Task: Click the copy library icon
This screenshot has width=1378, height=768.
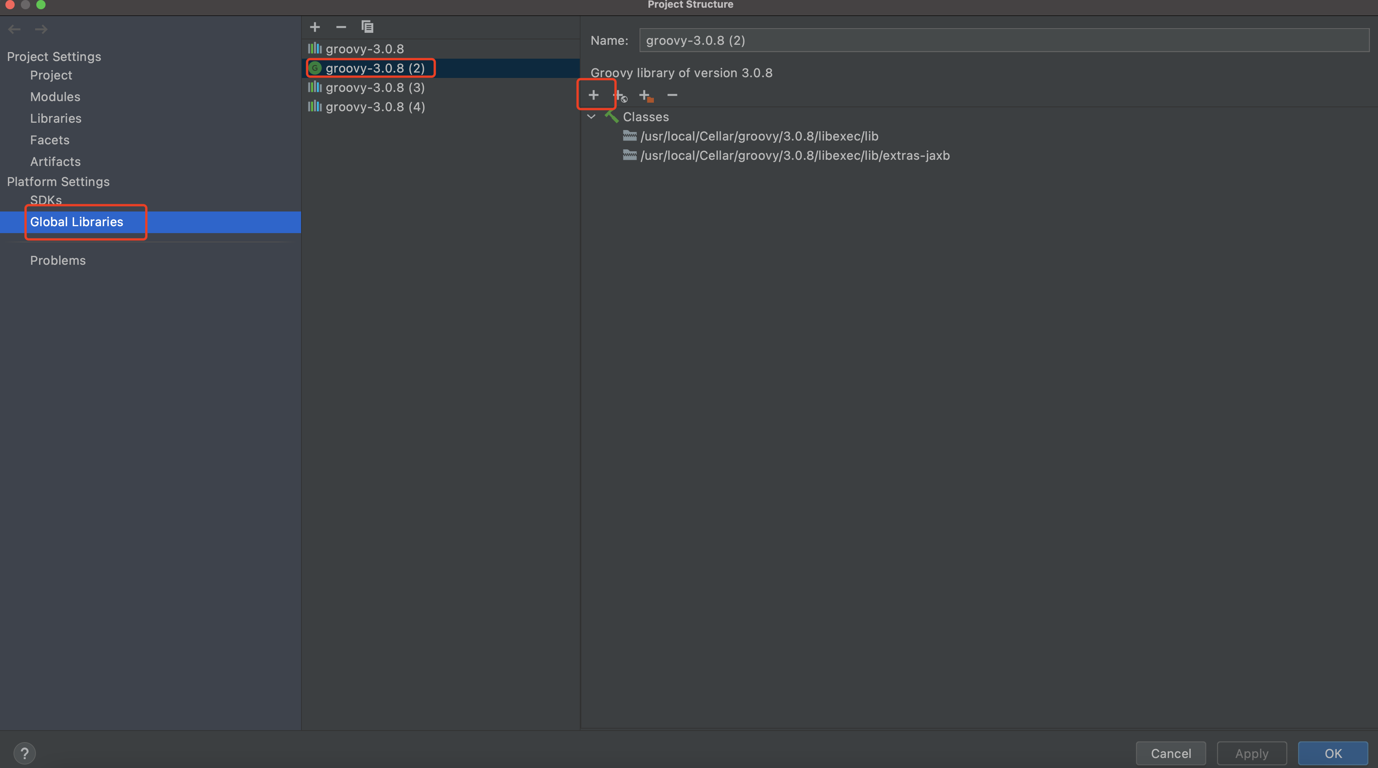Action: point(367,27)
